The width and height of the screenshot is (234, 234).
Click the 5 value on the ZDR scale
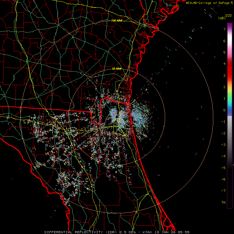click(x=224, y=52)
